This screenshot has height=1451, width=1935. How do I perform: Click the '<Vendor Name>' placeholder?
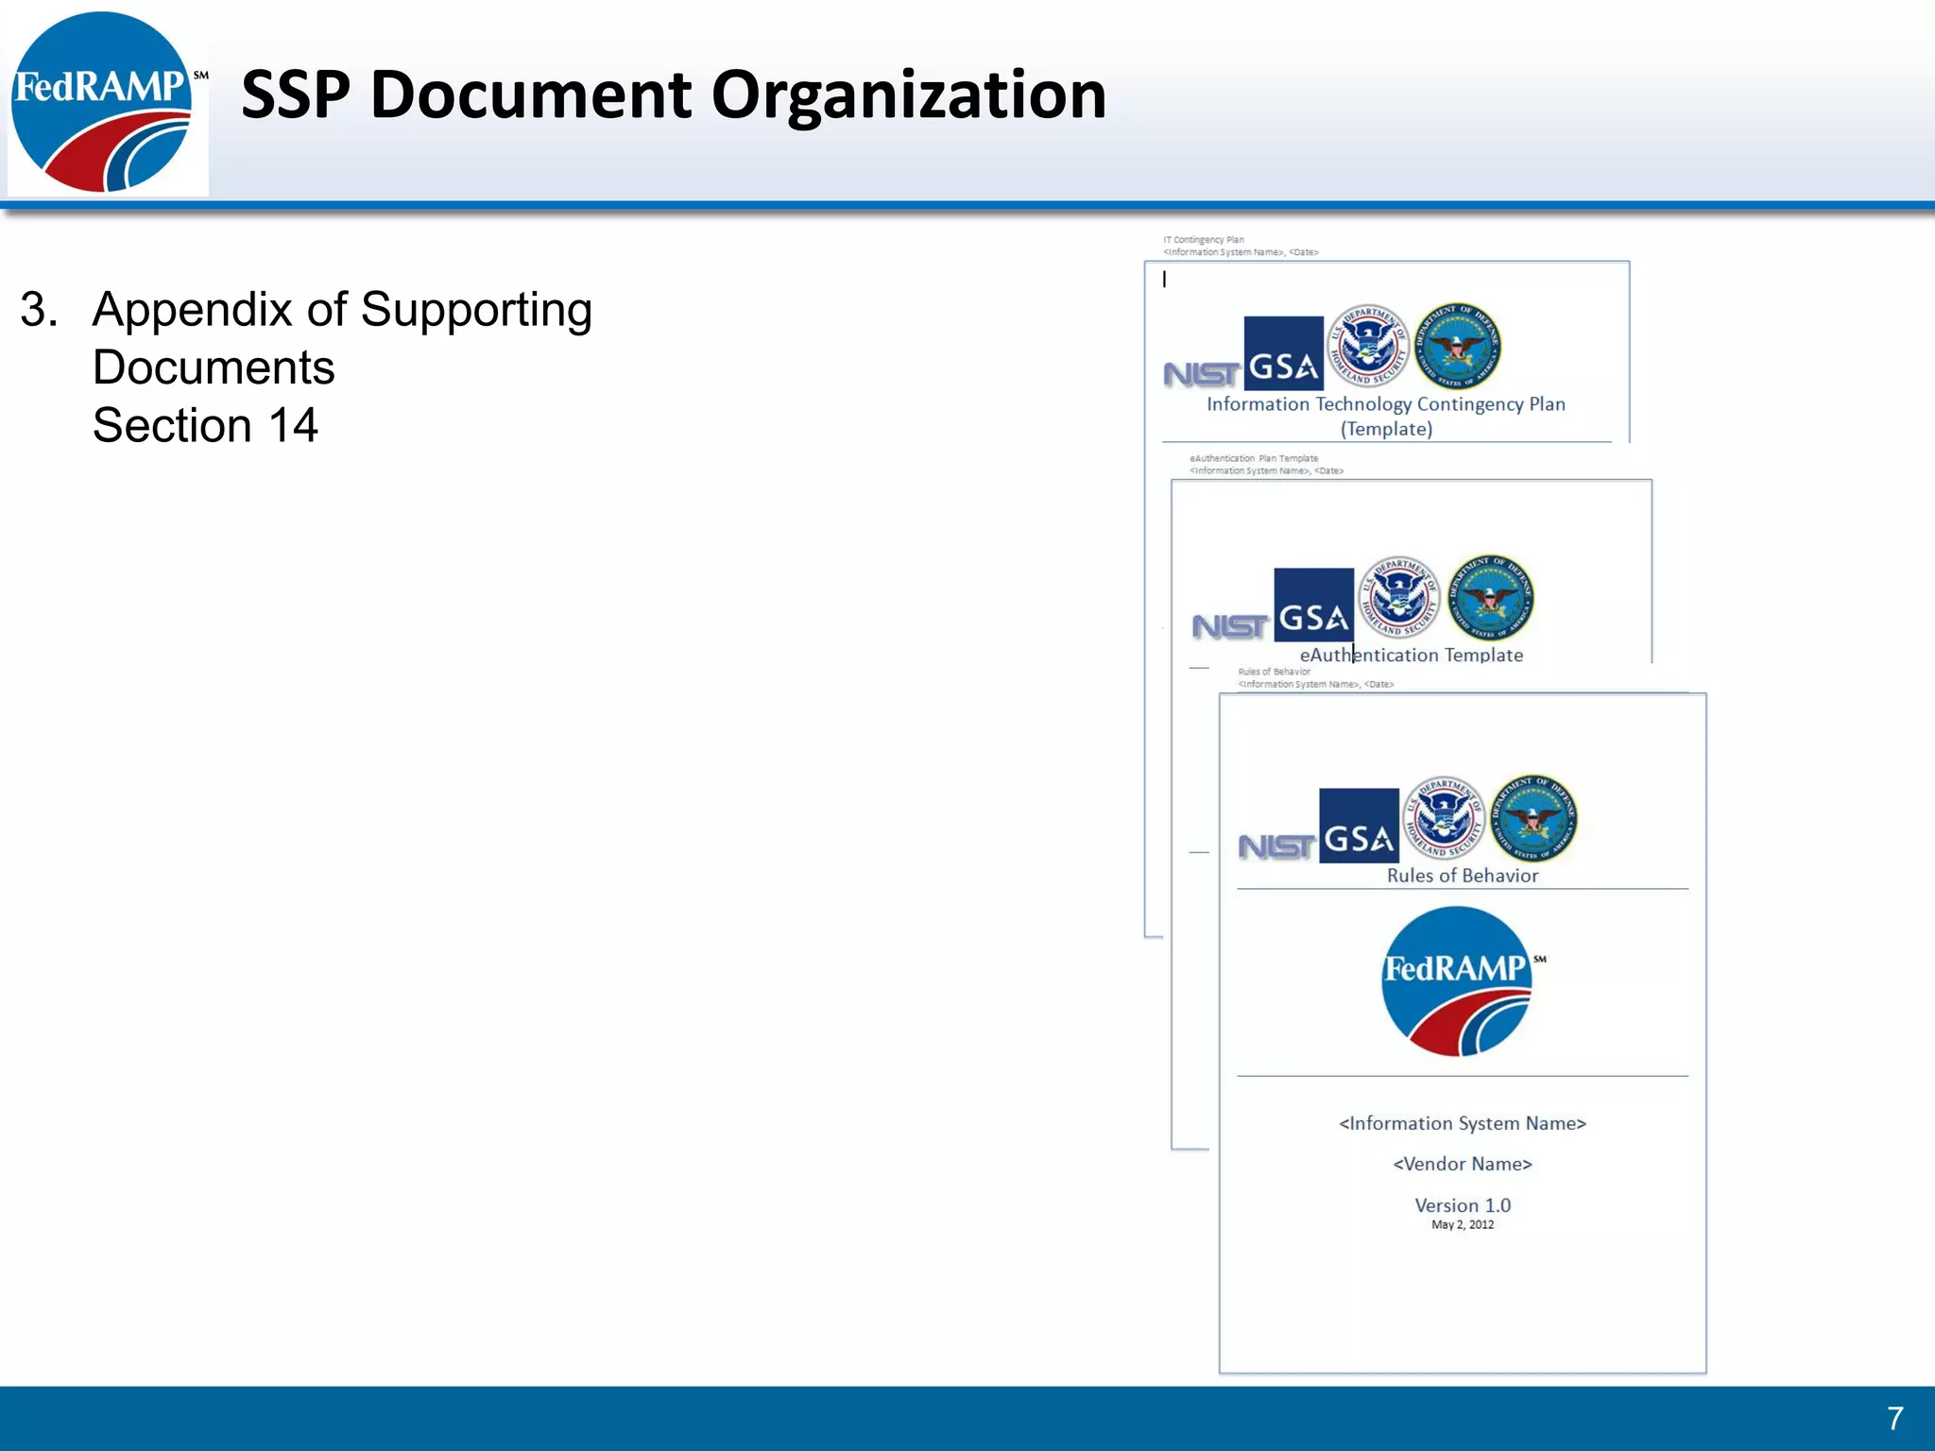pyautogui.click(x=1463, y=1164)
